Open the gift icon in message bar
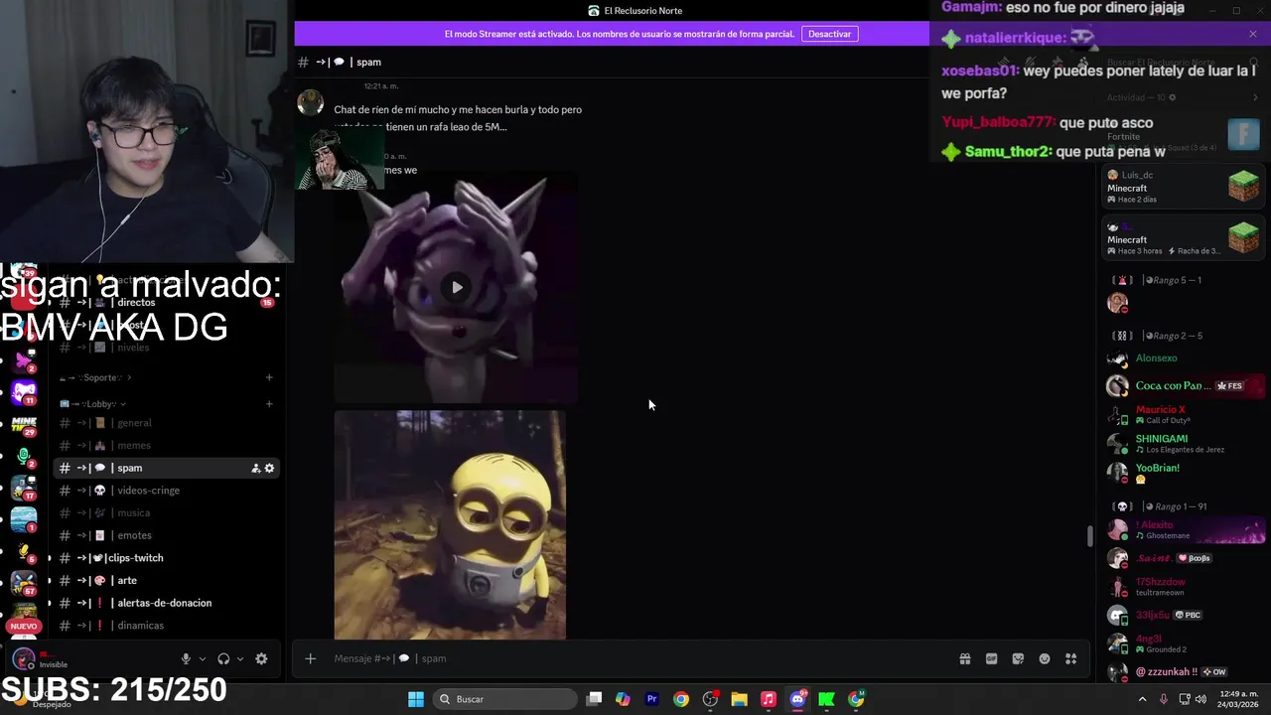The image size is (1271, 715). point(964,658)
